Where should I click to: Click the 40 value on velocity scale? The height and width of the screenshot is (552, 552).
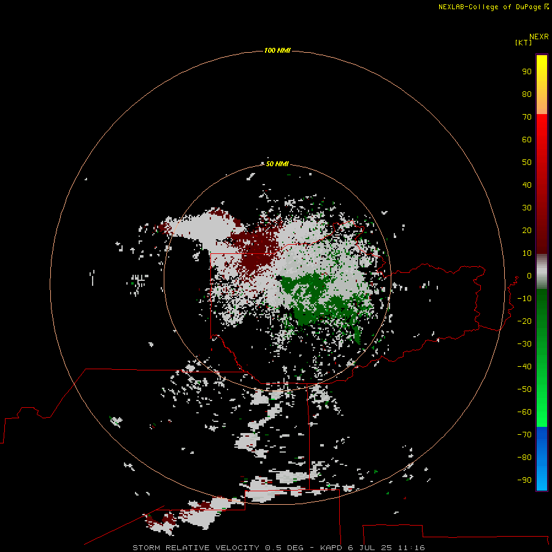tap(527, 185)
